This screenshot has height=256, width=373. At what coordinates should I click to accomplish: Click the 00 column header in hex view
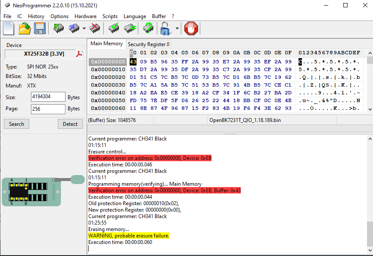tap(133, 53)
